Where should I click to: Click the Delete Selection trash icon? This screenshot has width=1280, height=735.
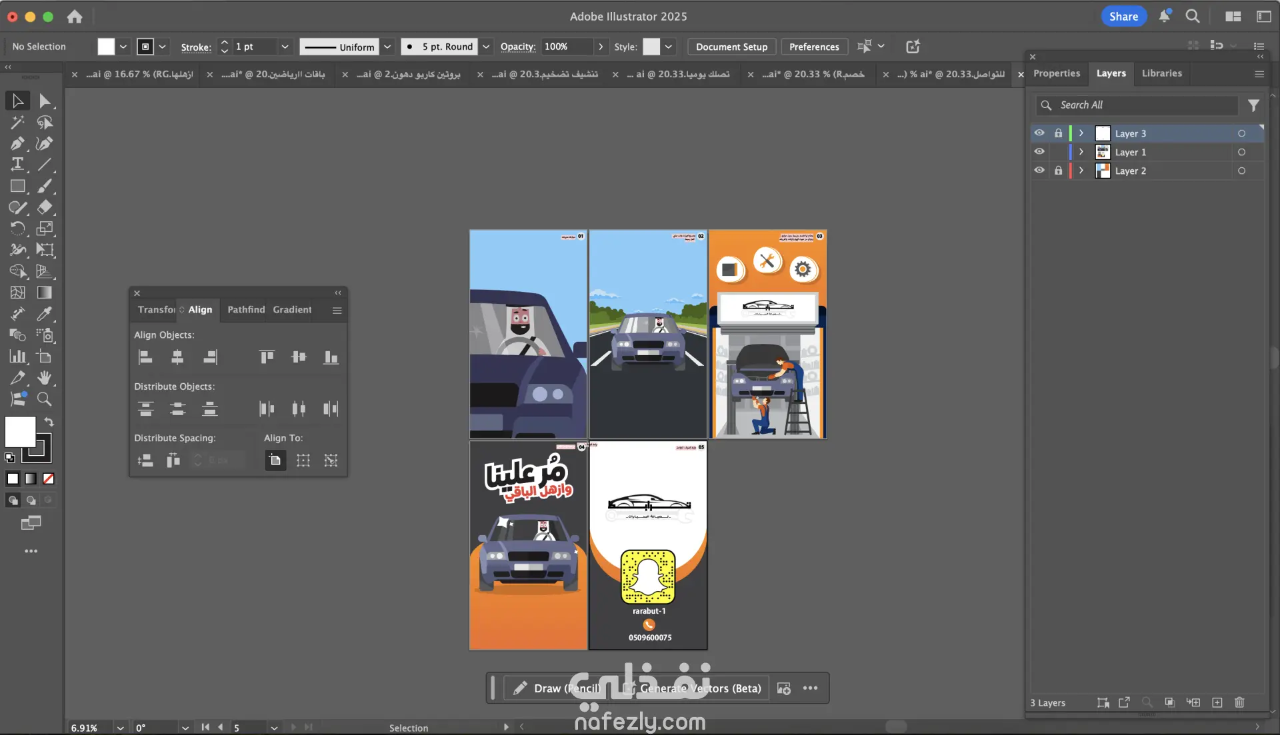[1239, 702]
